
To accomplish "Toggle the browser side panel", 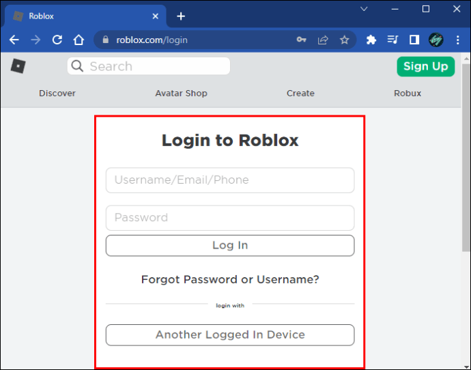I will pyautogui.click(x=414, y=40).
